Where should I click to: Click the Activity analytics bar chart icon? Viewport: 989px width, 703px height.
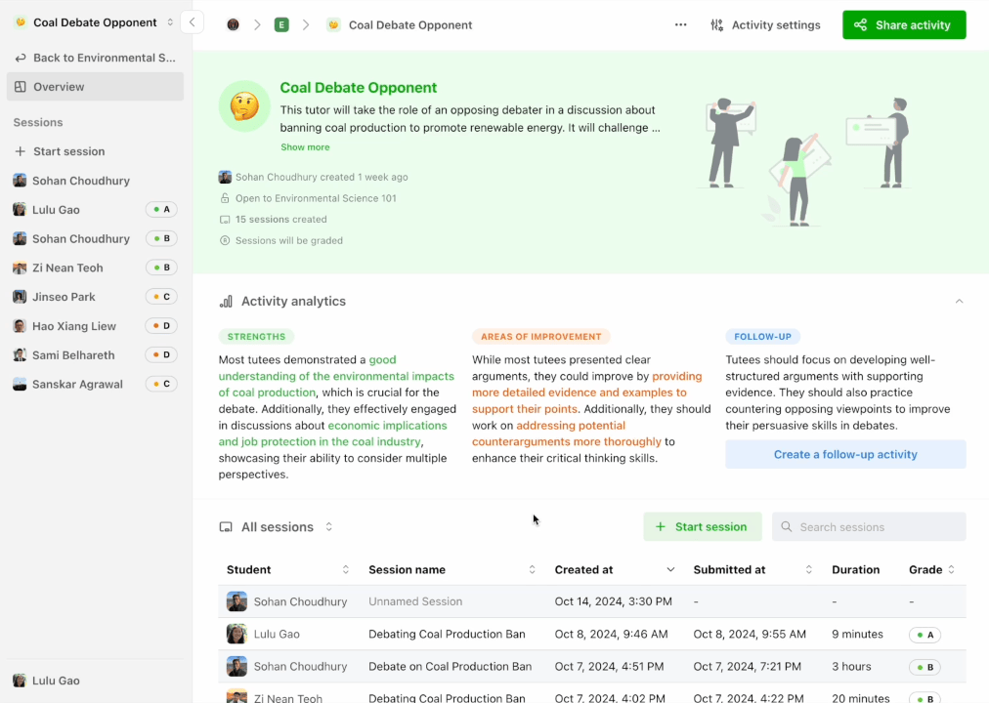(x=226, y=301)
